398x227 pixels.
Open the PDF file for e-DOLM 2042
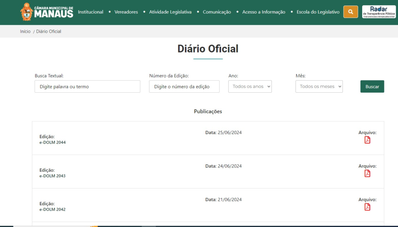tap(367, 207)
